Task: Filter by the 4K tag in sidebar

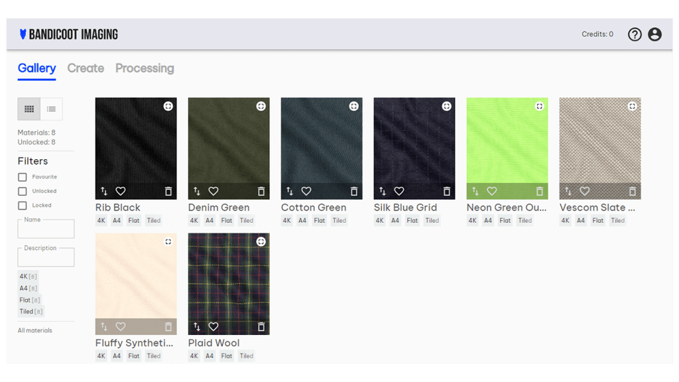Action: [28, 277]
